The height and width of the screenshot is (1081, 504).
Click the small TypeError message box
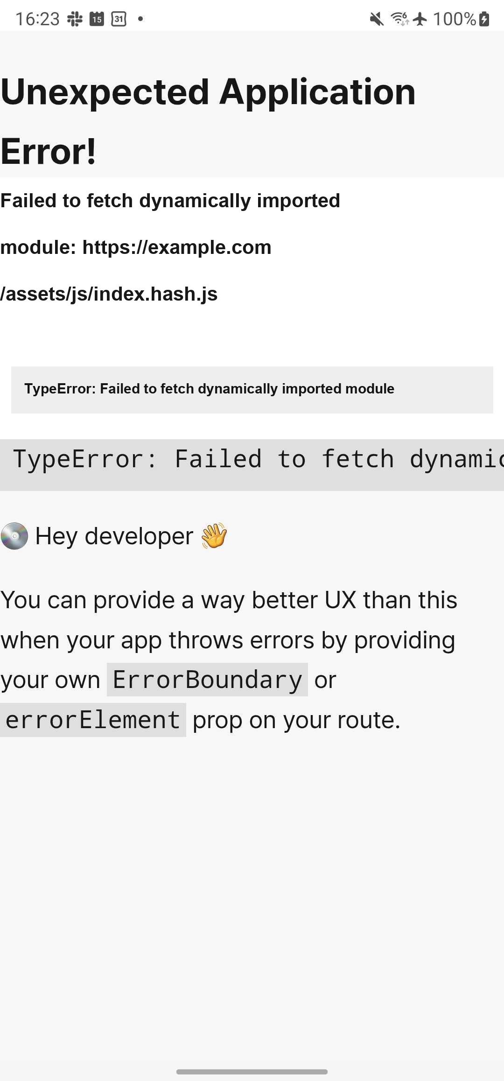coord(252,390)
